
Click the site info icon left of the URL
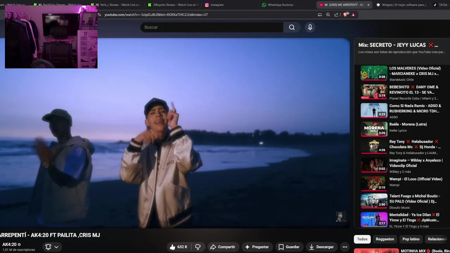coord(99,15)
